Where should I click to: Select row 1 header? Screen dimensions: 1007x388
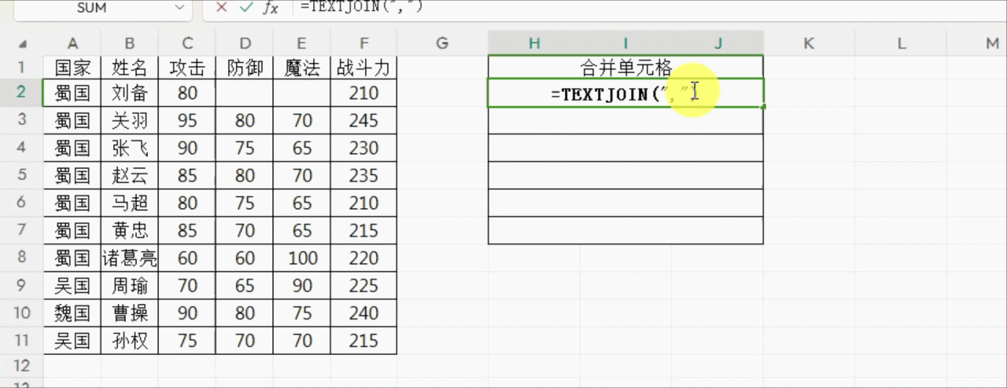[21, 67]
